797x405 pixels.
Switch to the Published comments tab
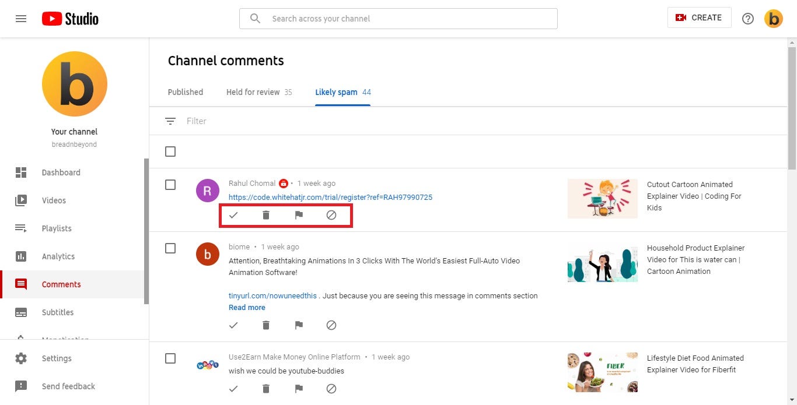185,92
